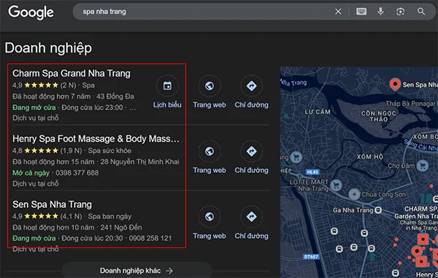Click HL45 road badge on map
Screen dimensions: 438x278
(x=312, y=172)
